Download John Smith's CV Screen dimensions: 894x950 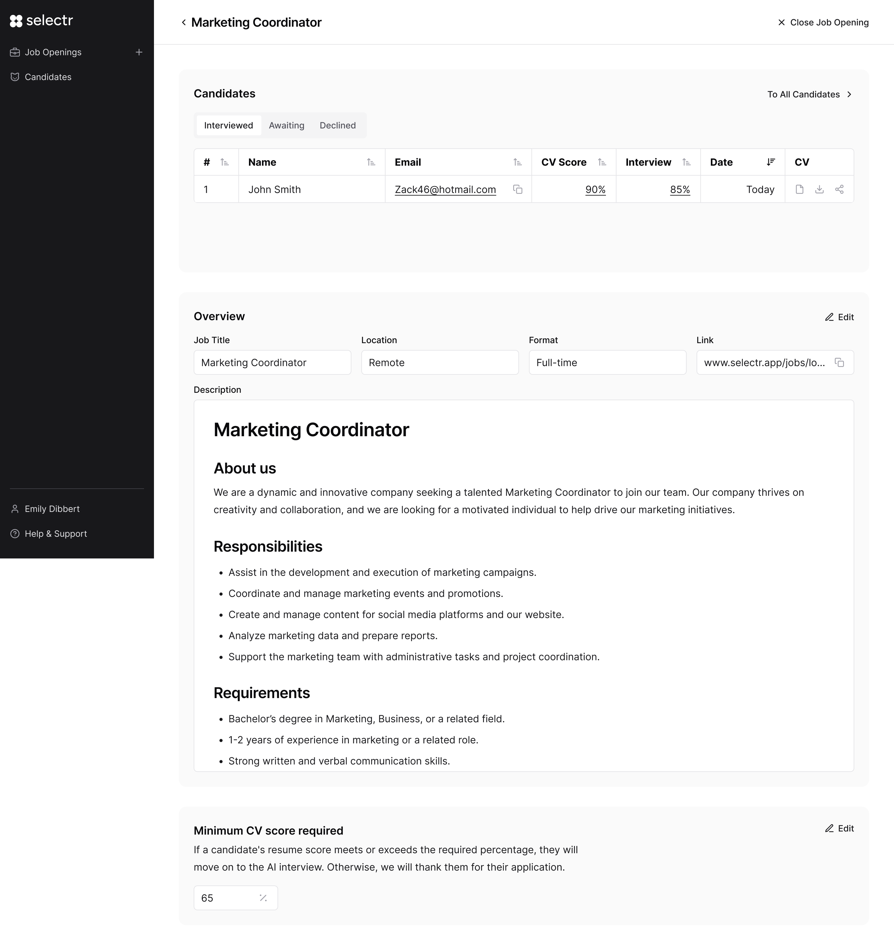pos(819,189)
